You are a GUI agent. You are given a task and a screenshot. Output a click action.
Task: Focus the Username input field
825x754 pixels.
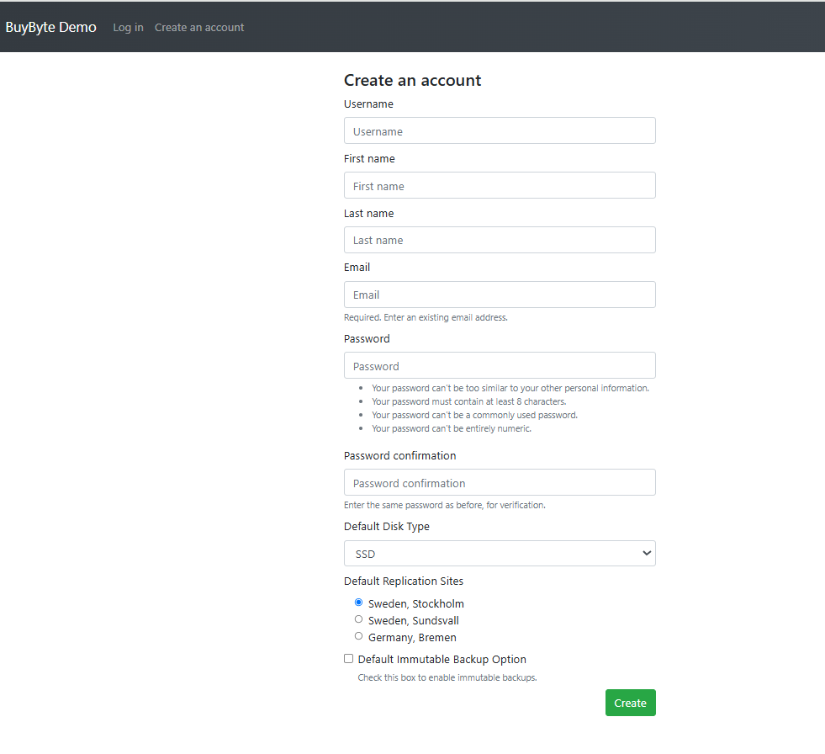(x=500, y=130)
